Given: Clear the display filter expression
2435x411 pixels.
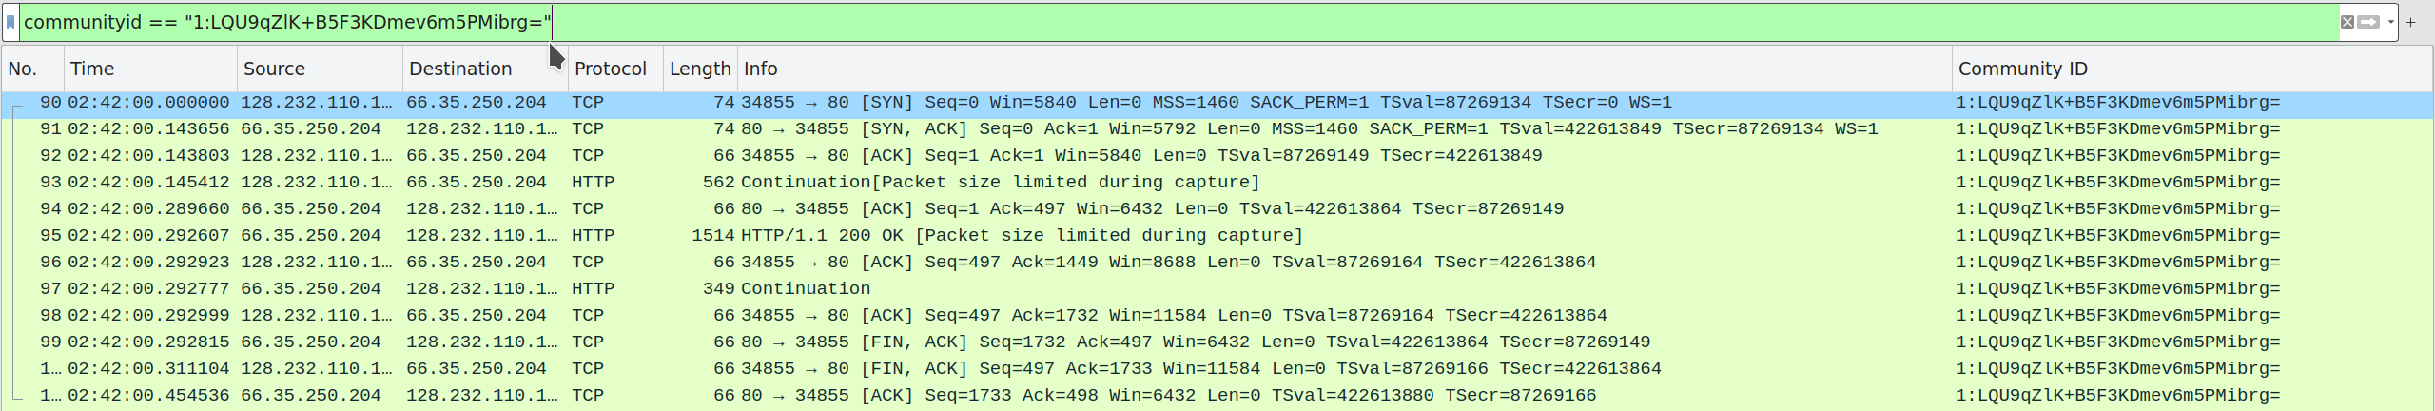Looking at the screenshot, I should [2347, 22].
